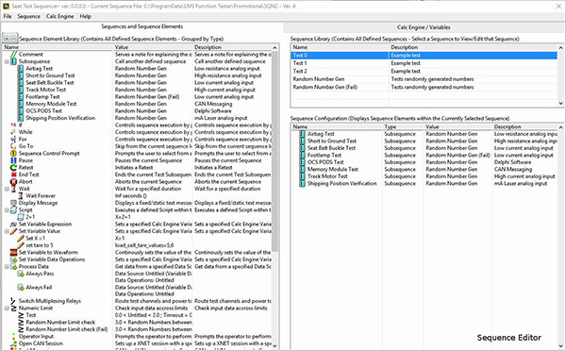Open the Calc Engine menu
This screenshot has height=351, width=566.
pyautogui.click(x=60, y=16)
